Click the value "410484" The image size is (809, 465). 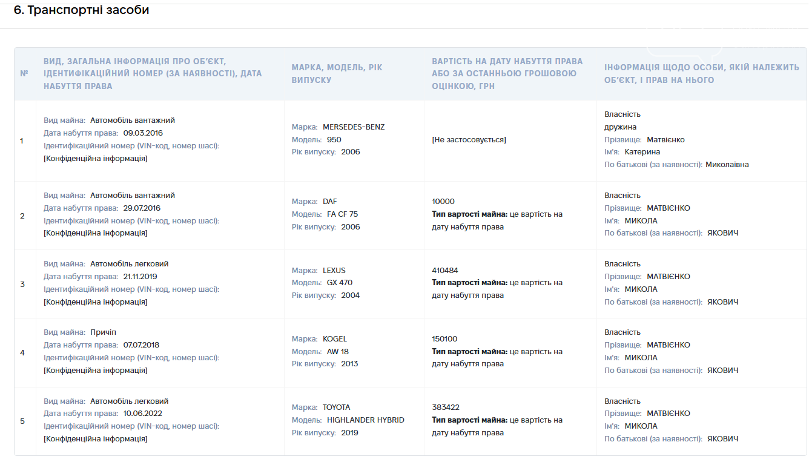[445, 270]
